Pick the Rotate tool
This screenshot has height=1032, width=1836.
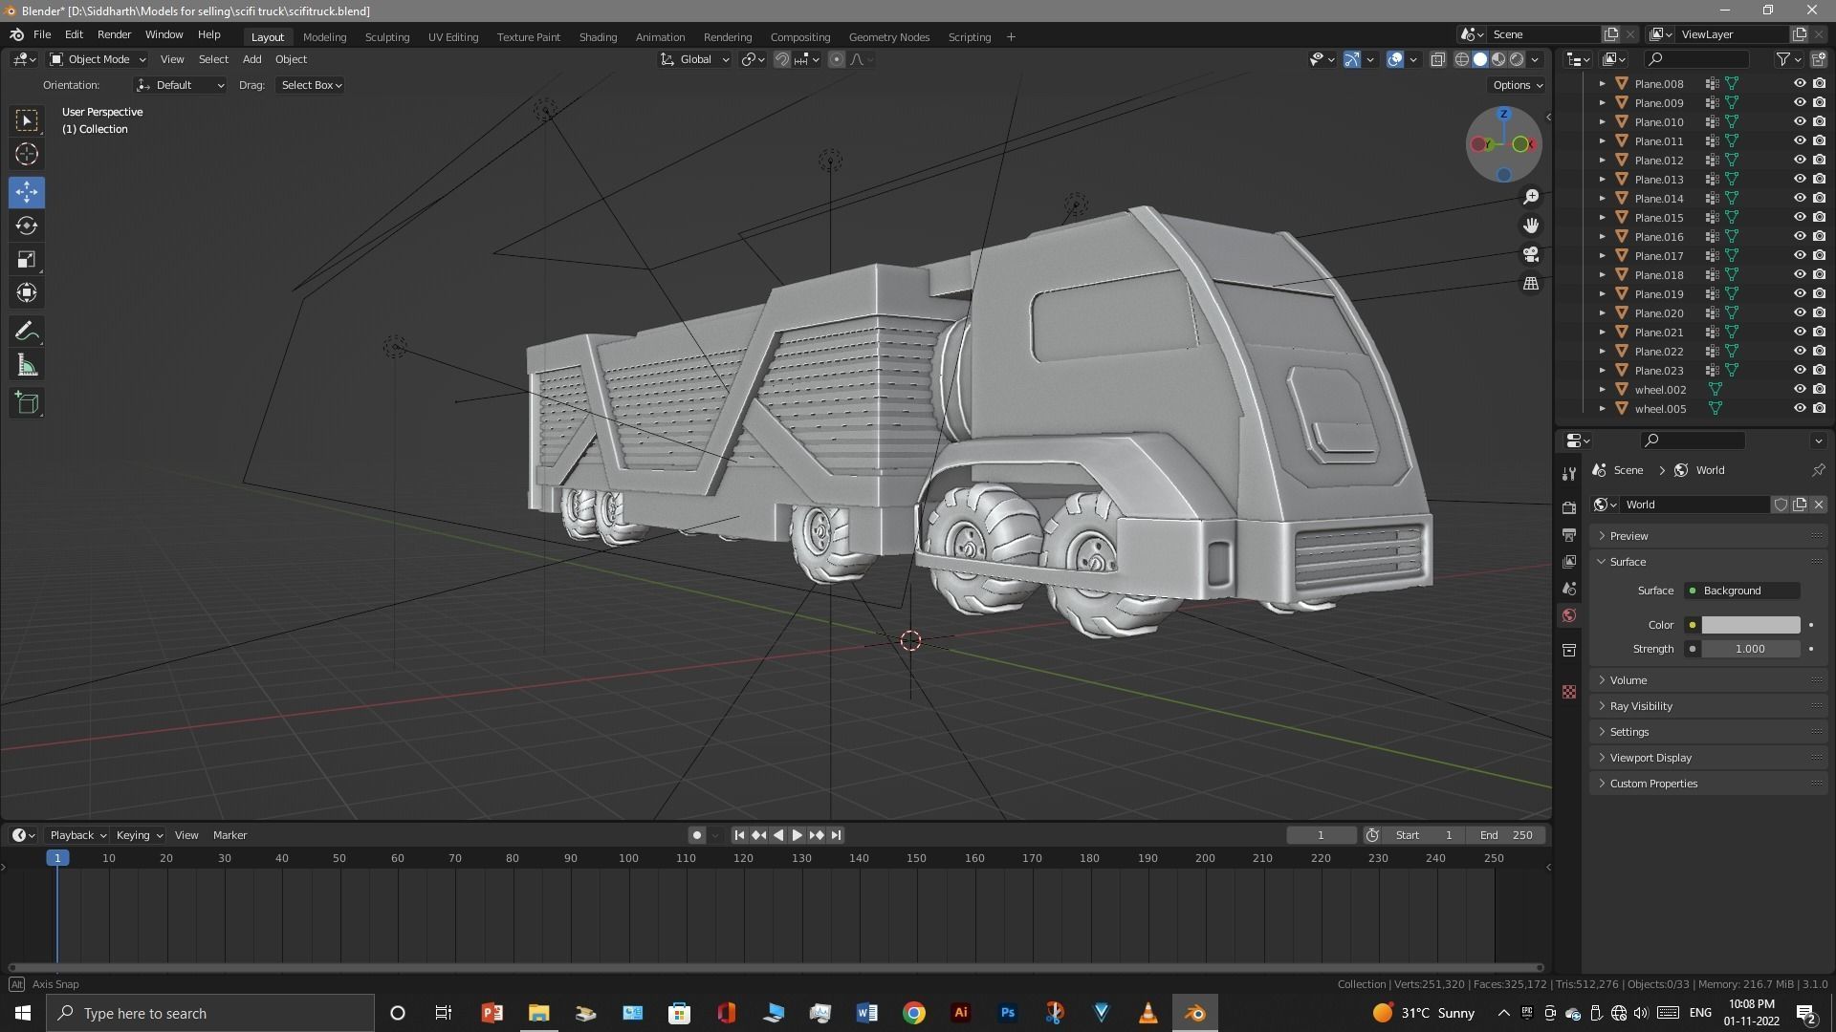(x=27, y=226)
